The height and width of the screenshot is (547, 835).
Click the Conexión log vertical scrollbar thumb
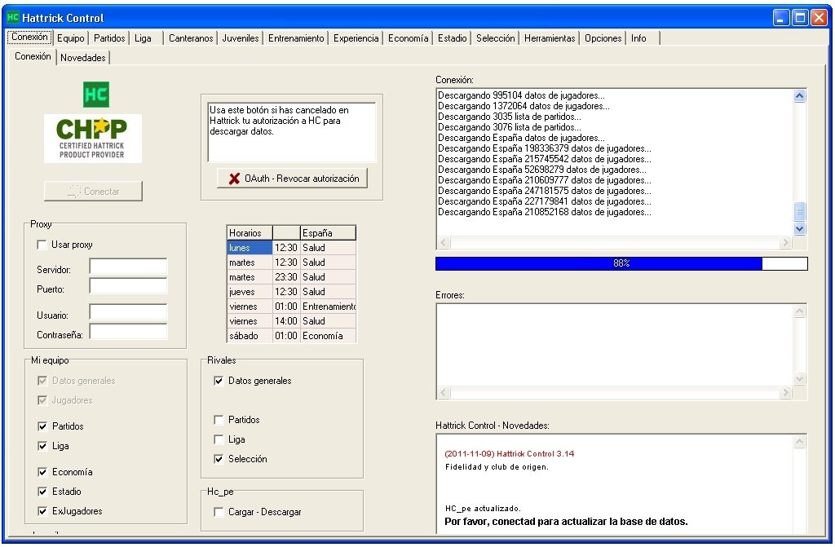click(x=799, y=211)
